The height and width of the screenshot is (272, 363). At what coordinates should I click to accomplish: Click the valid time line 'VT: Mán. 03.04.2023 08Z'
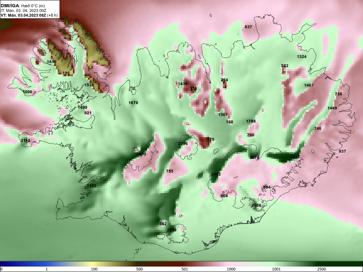[23, 15]
